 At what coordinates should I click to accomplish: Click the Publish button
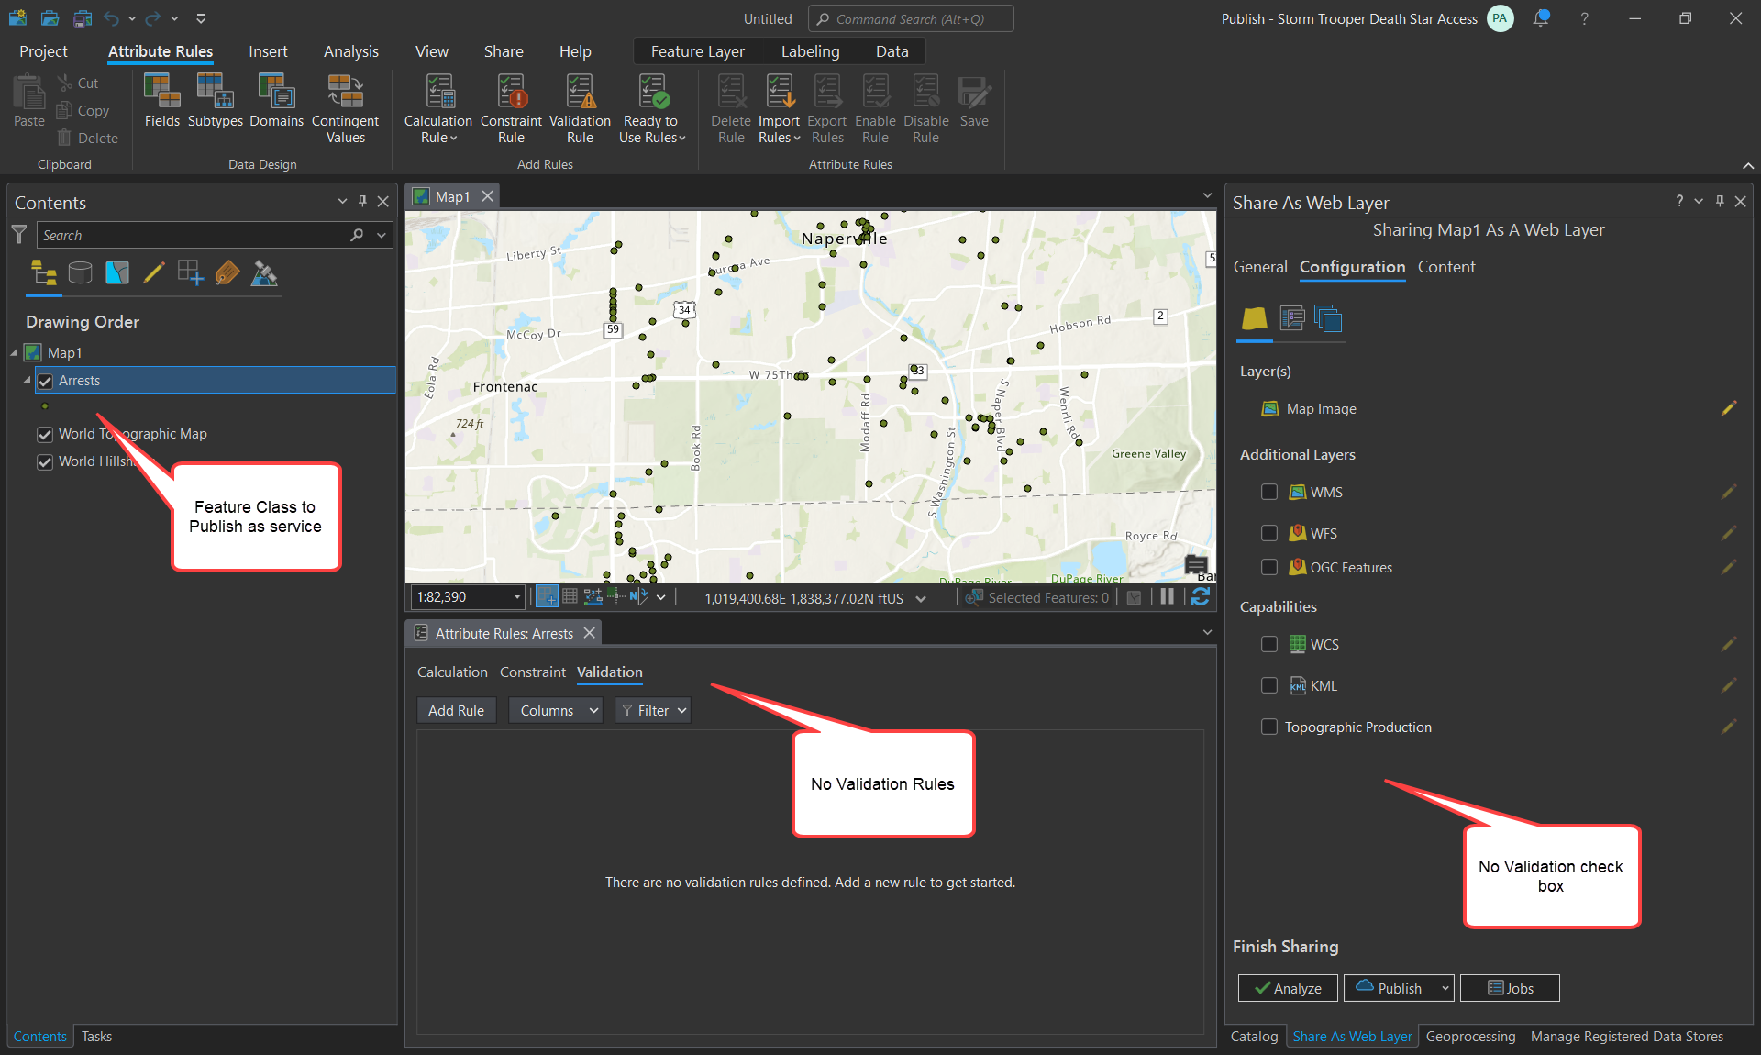1394,988
